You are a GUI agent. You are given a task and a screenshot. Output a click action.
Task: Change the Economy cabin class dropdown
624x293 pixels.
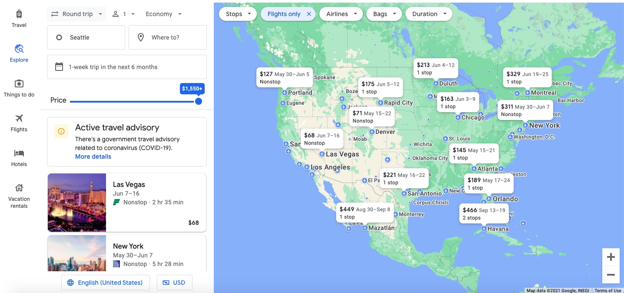[164, 14]
